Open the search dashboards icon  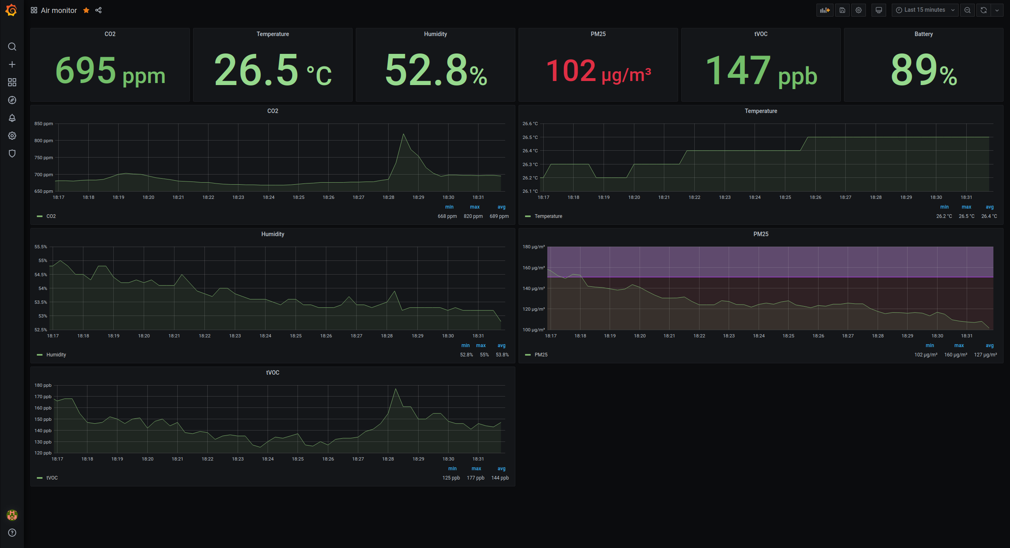click(12, 47)
